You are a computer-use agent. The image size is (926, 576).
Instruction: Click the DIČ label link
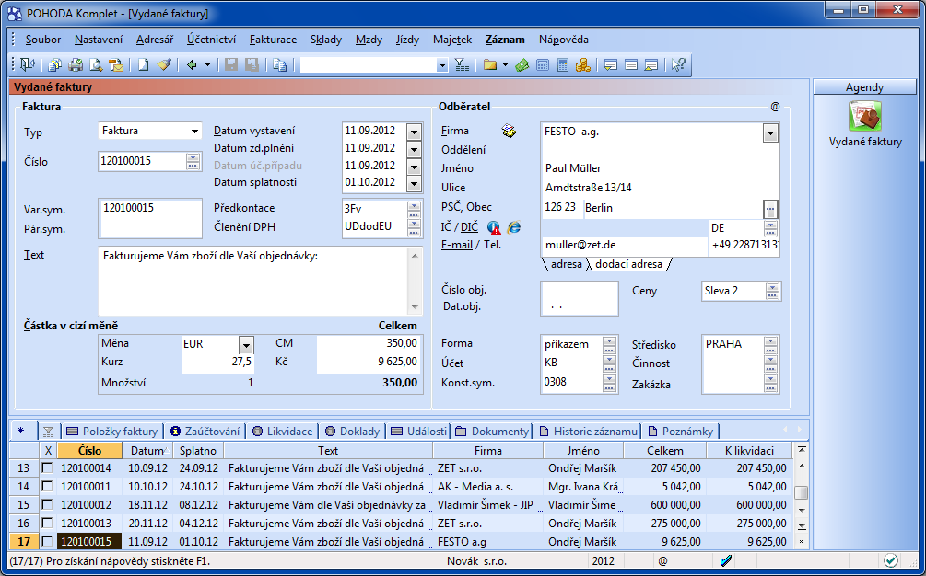point(470,227)
